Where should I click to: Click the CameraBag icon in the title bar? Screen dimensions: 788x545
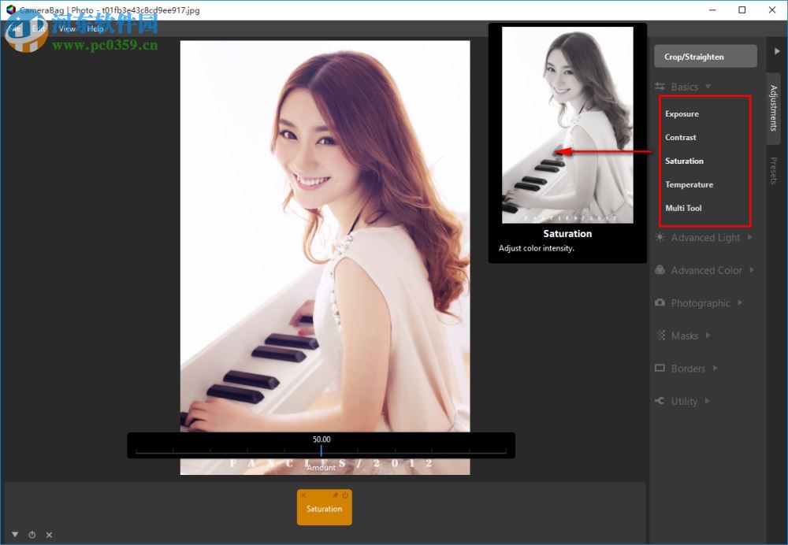(11, 9)
